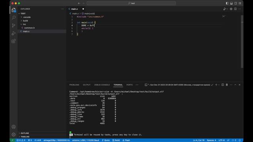The image size is (253, 142).
Task: Open the Extensions view
Action: click(14, 41)
